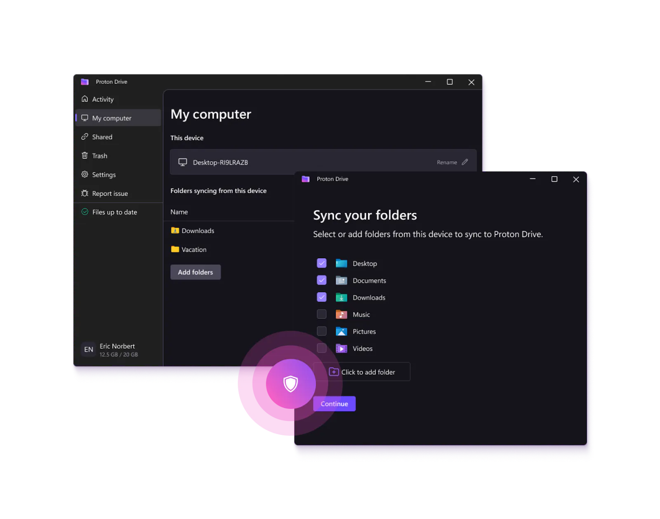Click the Documents label in sync dialog
Viewport: 660px width, 519px height.
pos(369,281)
